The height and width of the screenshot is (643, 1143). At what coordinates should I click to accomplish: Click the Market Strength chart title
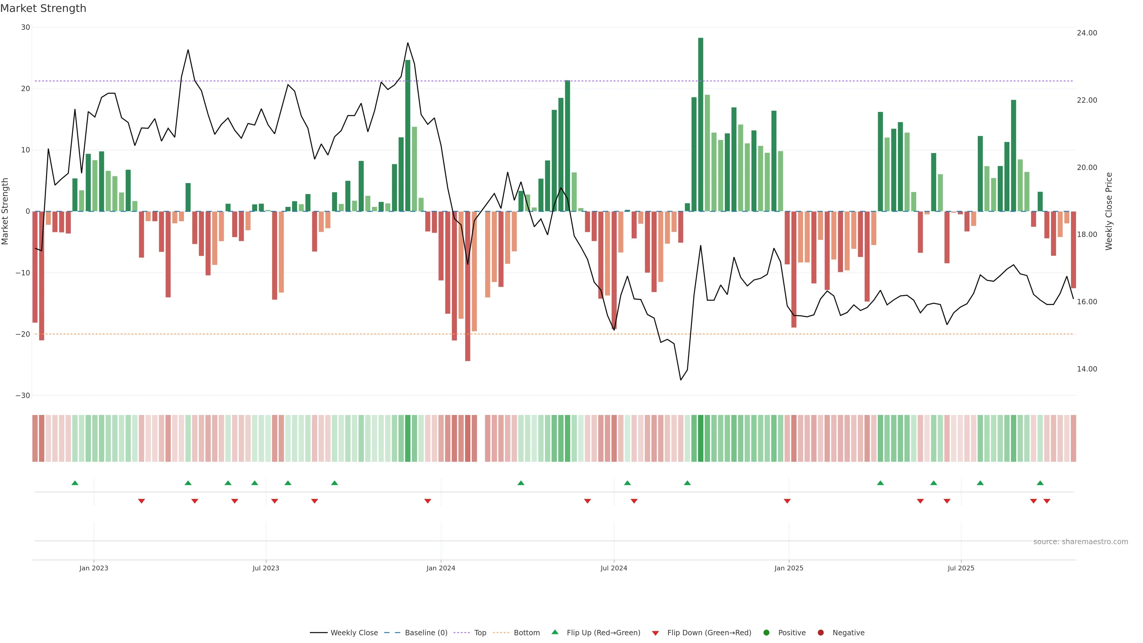[43, 8]
